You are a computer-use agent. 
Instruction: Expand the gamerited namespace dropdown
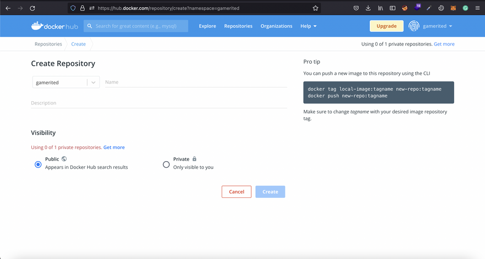94,82
